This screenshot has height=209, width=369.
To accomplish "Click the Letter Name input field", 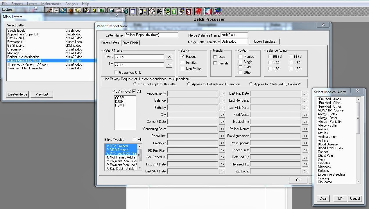I will 151,35.
